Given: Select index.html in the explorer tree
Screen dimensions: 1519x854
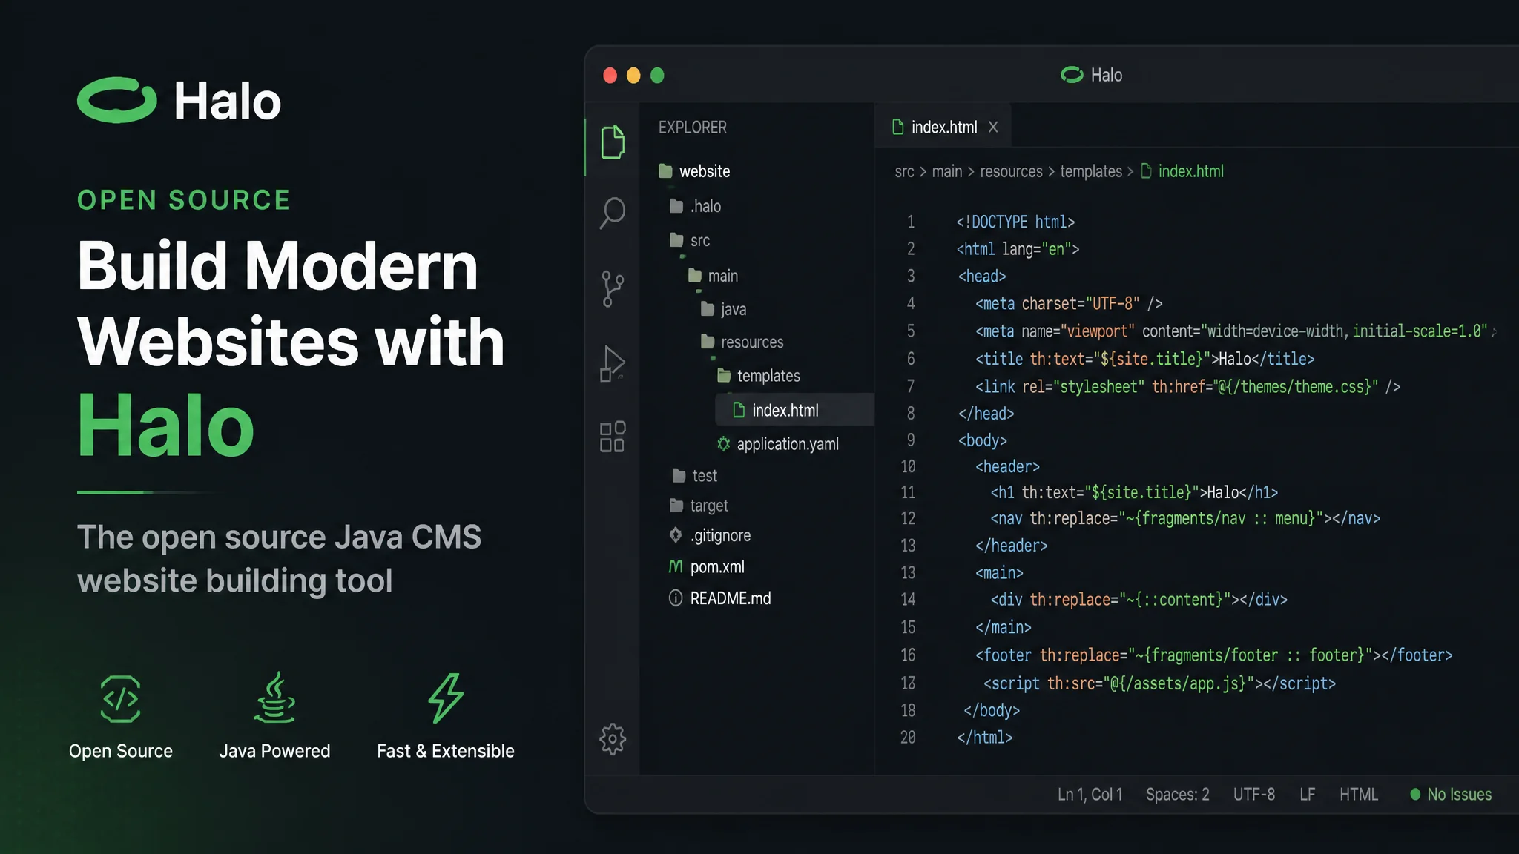Looking at the screenshot, I should (794, 410).
